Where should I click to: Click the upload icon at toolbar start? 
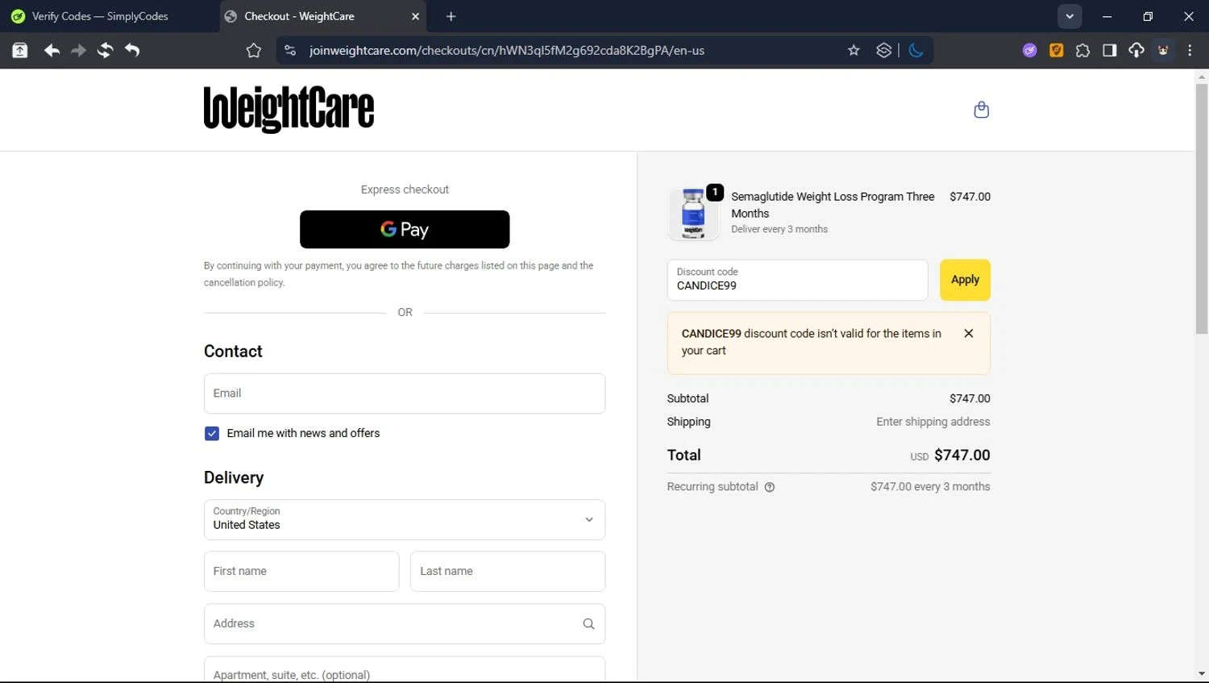tap(20, 50)
